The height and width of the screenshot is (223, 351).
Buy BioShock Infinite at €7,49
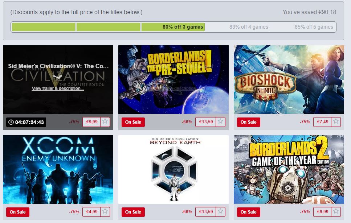pyautogui.click(x=322, y=122)
